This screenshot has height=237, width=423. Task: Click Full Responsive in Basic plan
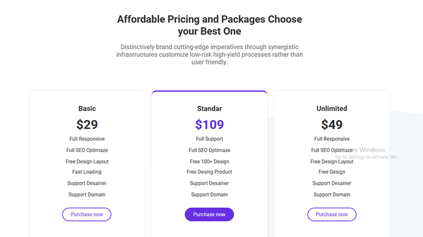[x=87, y=139]
